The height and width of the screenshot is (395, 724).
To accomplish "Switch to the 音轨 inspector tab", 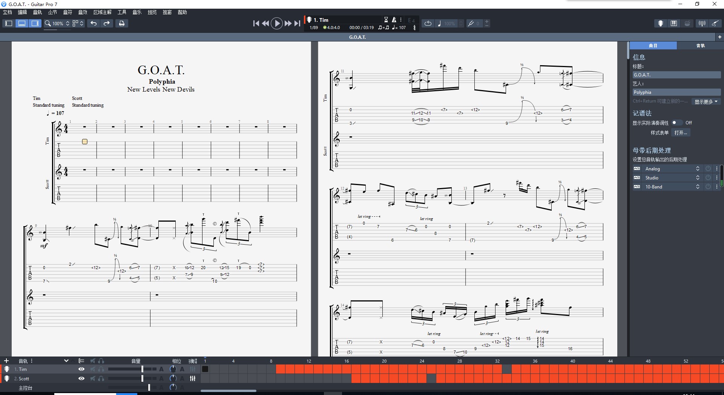I will tap(700, 46).
